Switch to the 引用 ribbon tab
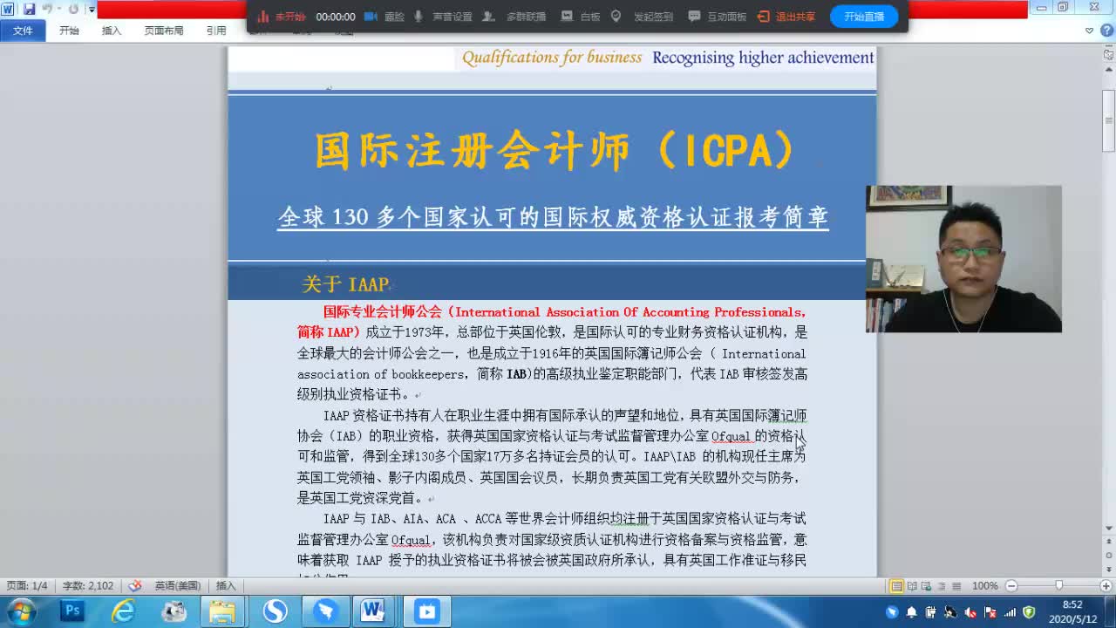Screen dimensions: 1116x628 tap(216, 31)
